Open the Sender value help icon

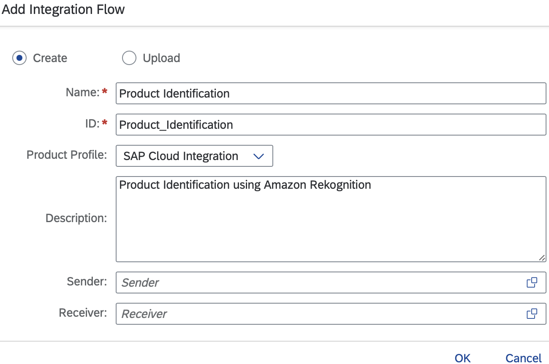tap(532, 283)
